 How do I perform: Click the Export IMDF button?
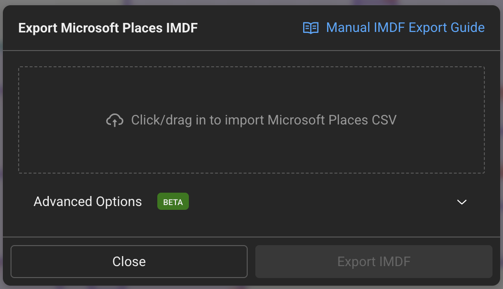[373, 261]
